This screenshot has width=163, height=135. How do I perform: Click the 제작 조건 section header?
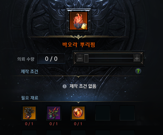pyautogui.click(x=30, y=72)
